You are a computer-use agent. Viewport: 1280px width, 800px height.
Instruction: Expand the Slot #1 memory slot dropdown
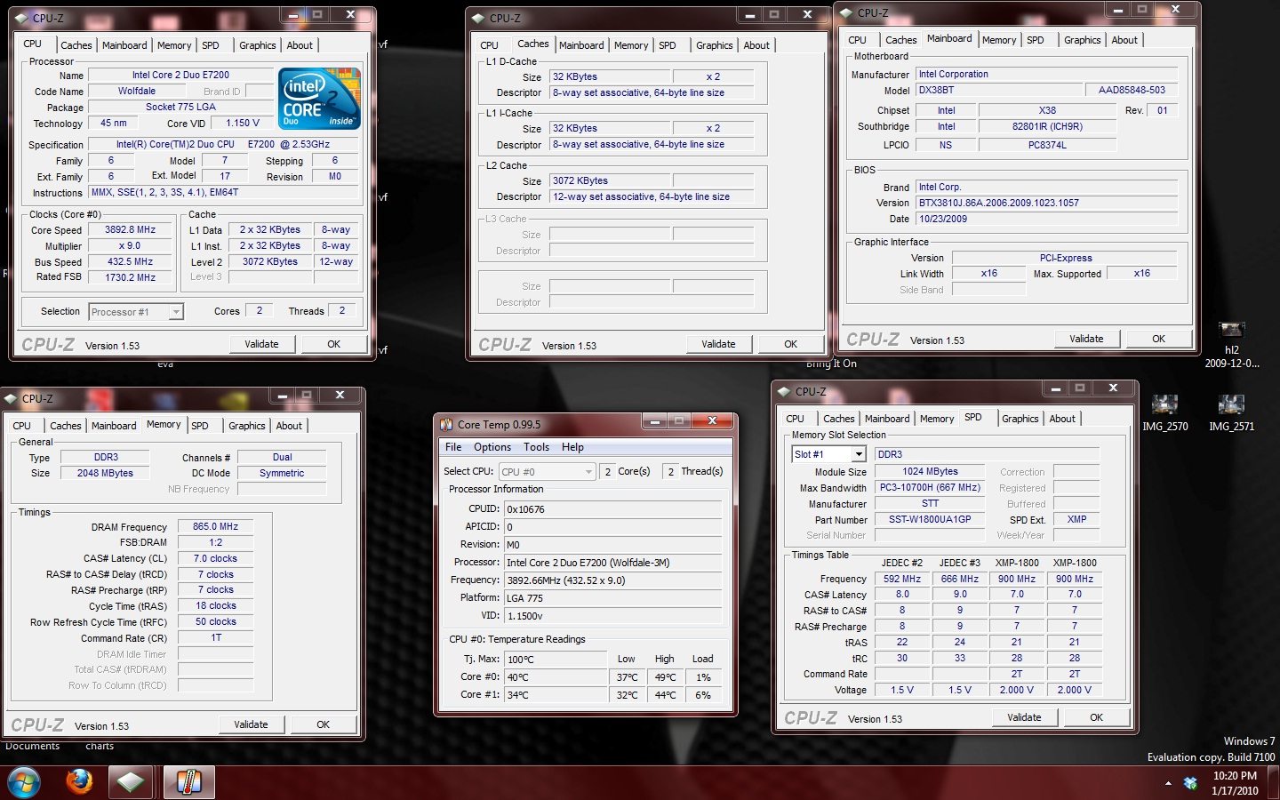coord(858,454)
